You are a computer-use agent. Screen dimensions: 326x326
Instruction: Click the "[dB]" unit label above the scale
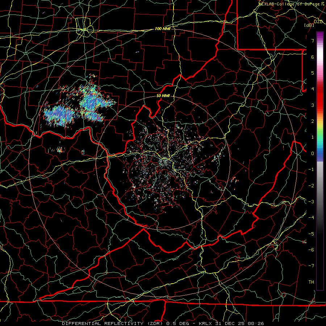pyautogui.click(x=309, y=25)
